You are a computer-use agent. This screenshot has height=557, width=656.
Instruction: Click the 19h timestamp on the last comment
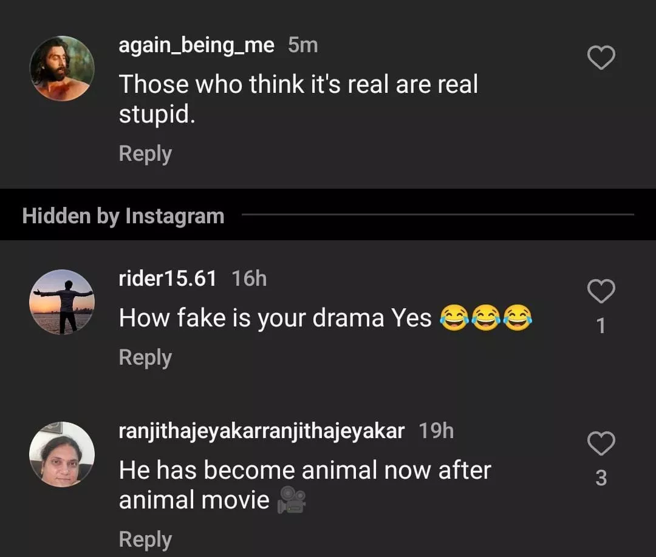coord(436,431)
